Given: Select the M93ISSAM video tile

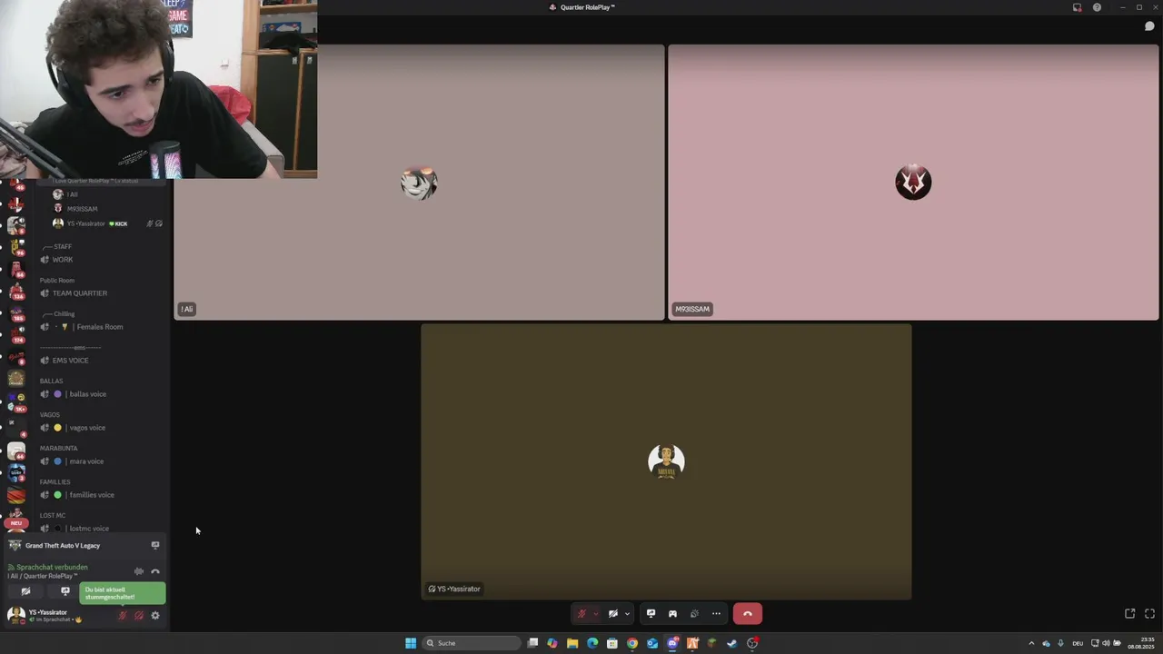Looking at the screenshot, I should pos(913,183).
